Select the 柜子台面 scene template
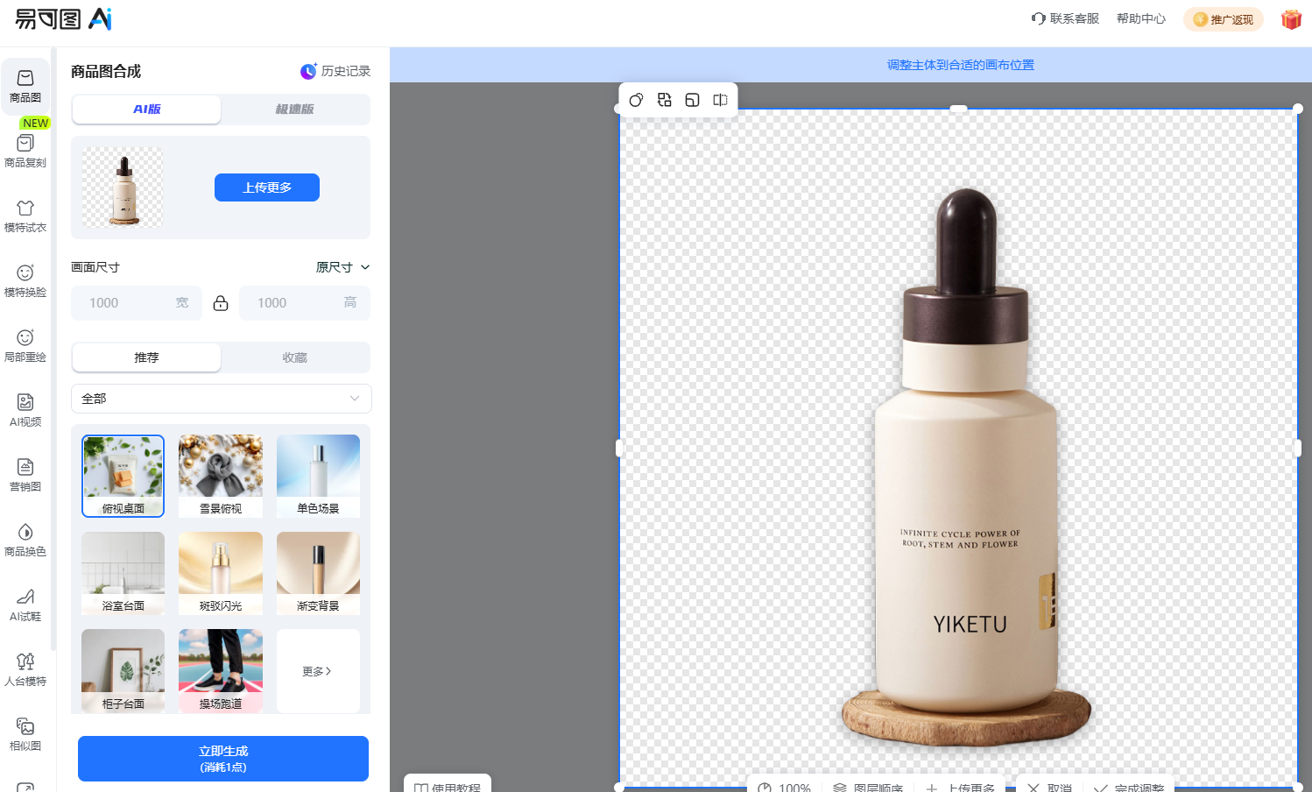 pyautogui.click(x=123, y=671)
